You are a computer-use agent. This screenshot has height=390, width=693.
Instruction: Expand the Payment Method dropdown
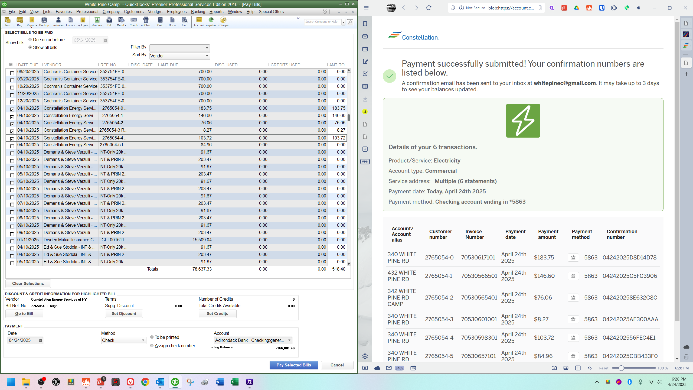pos(143,340)
